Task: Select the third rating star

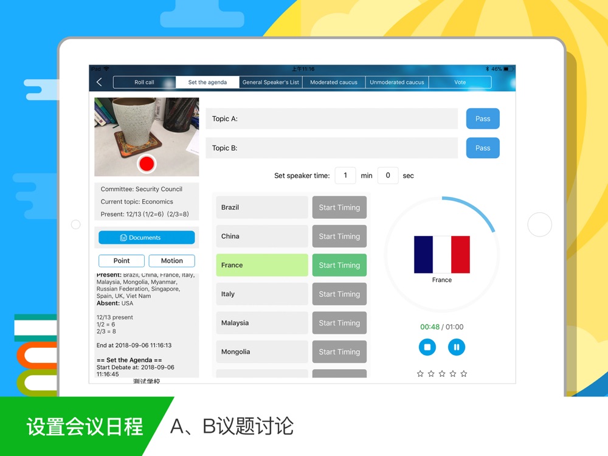Action: [442, 373]
